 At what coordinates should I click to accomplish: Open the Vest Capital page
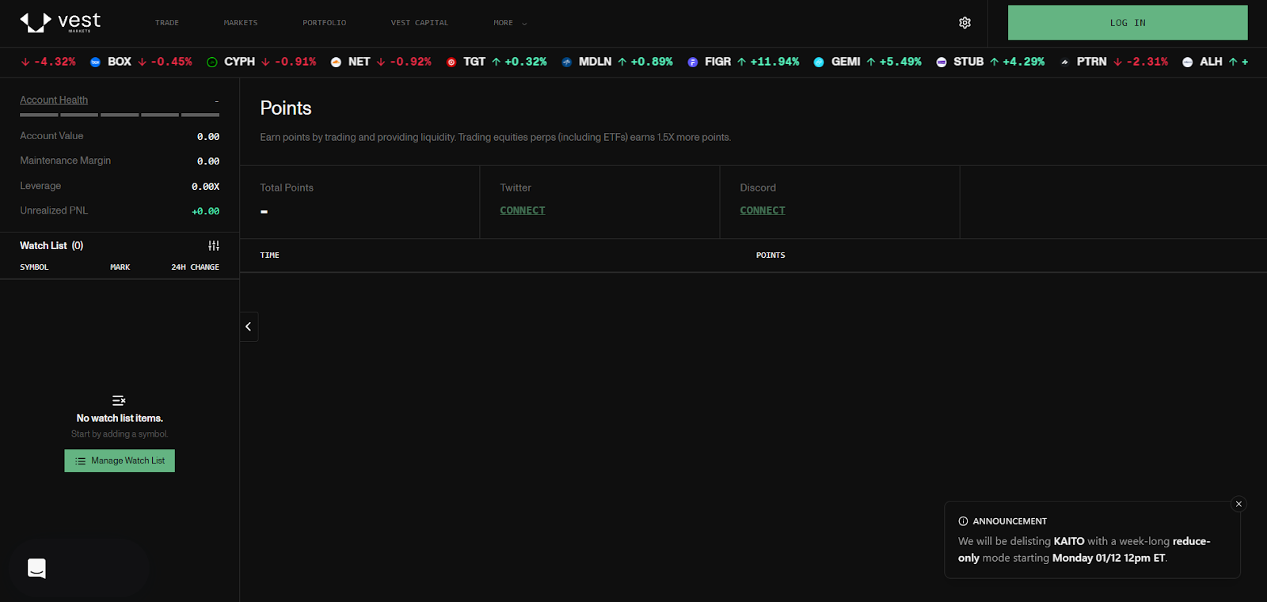[x=420, y=23]
